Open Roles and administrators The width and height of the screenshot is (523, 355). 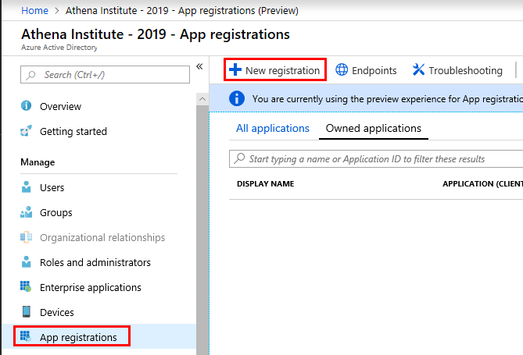click(x=95, y=262)
